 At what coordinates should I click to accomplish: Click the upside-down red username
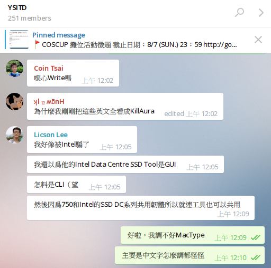[49, 102]
